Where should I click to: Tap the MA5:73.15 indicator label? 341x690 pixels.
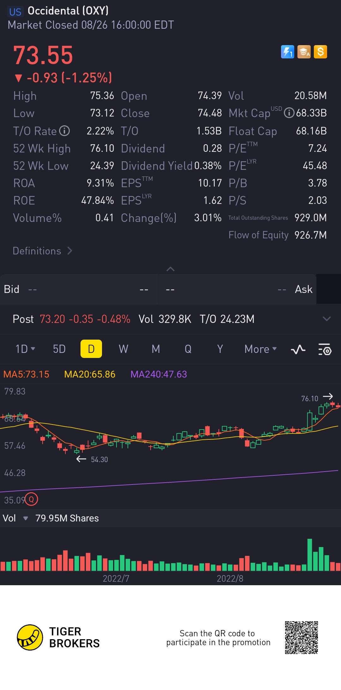[26, 374]
